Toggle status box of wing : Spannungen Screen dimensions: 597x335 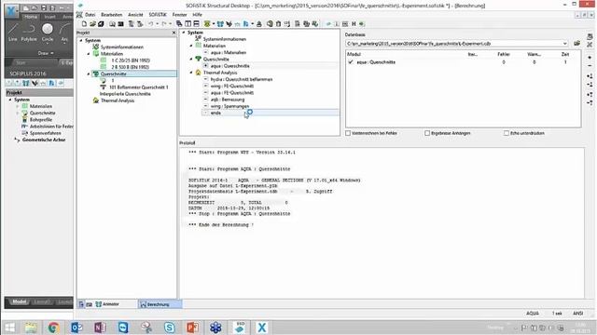tap(205, 106)
